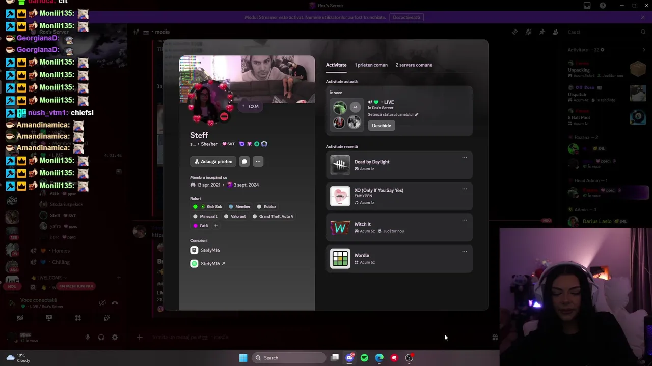Viewport: 652px width, 366px height.
Task: Open XO (Only If You Say Yes) options menu
Action: pos(464,189)
